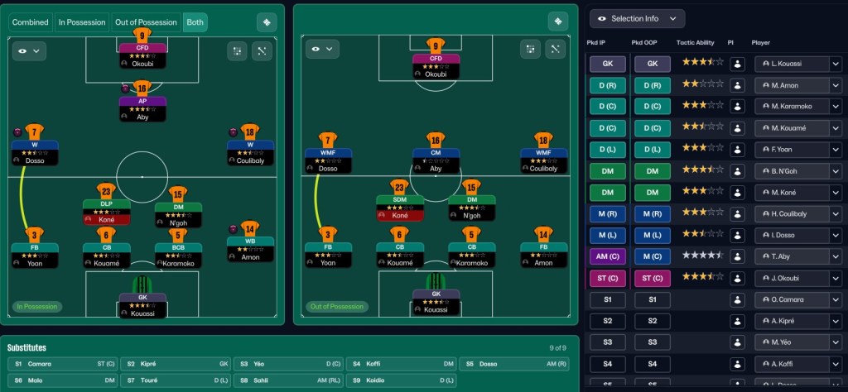Open player instructions icon for M. Kouamé
The height and width of the screenshot is (392, 848).
tap(737, 128)
